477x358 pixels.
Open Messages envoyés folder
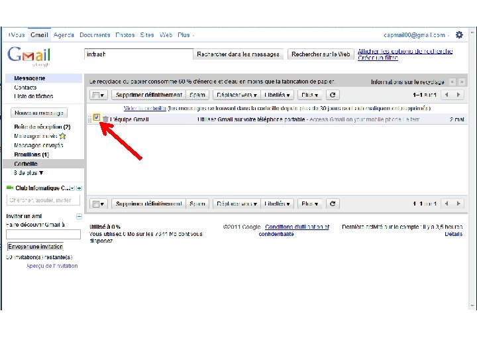coord(38,145)
